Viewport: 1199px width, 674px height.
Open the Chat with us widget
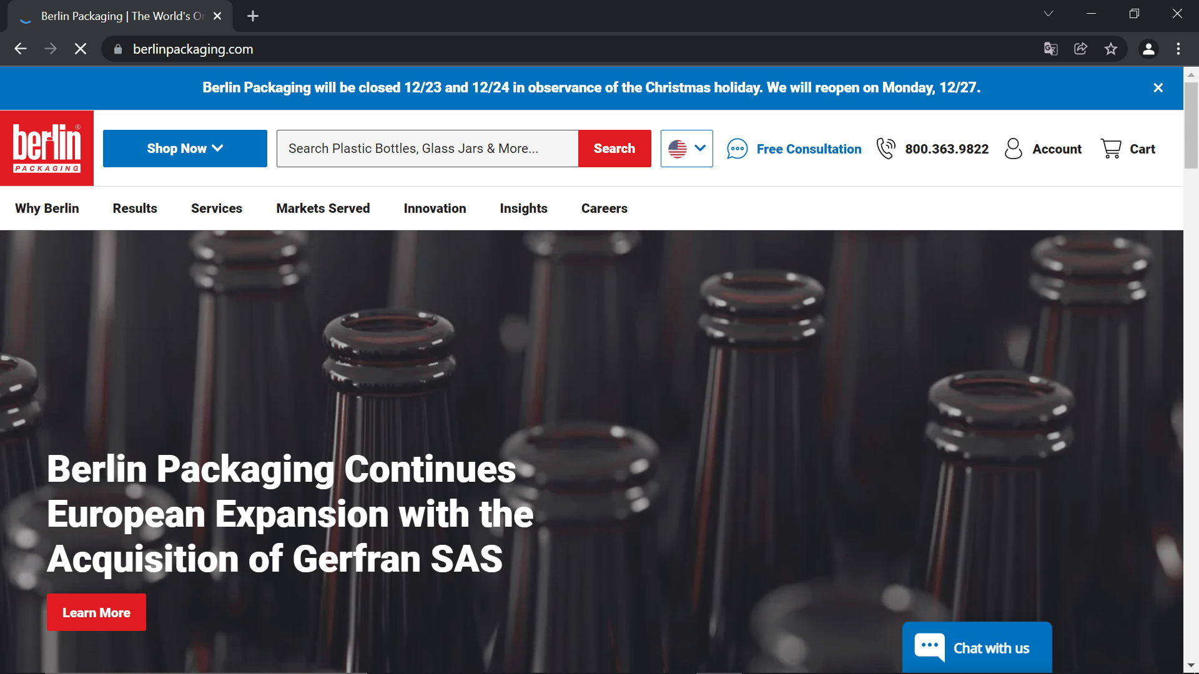977,648
